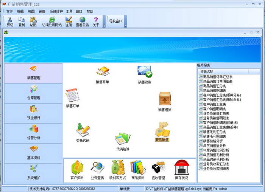Screen dimensions: 265x192
Task: Open report 销售毛利明细表
Action: point(214,136)
